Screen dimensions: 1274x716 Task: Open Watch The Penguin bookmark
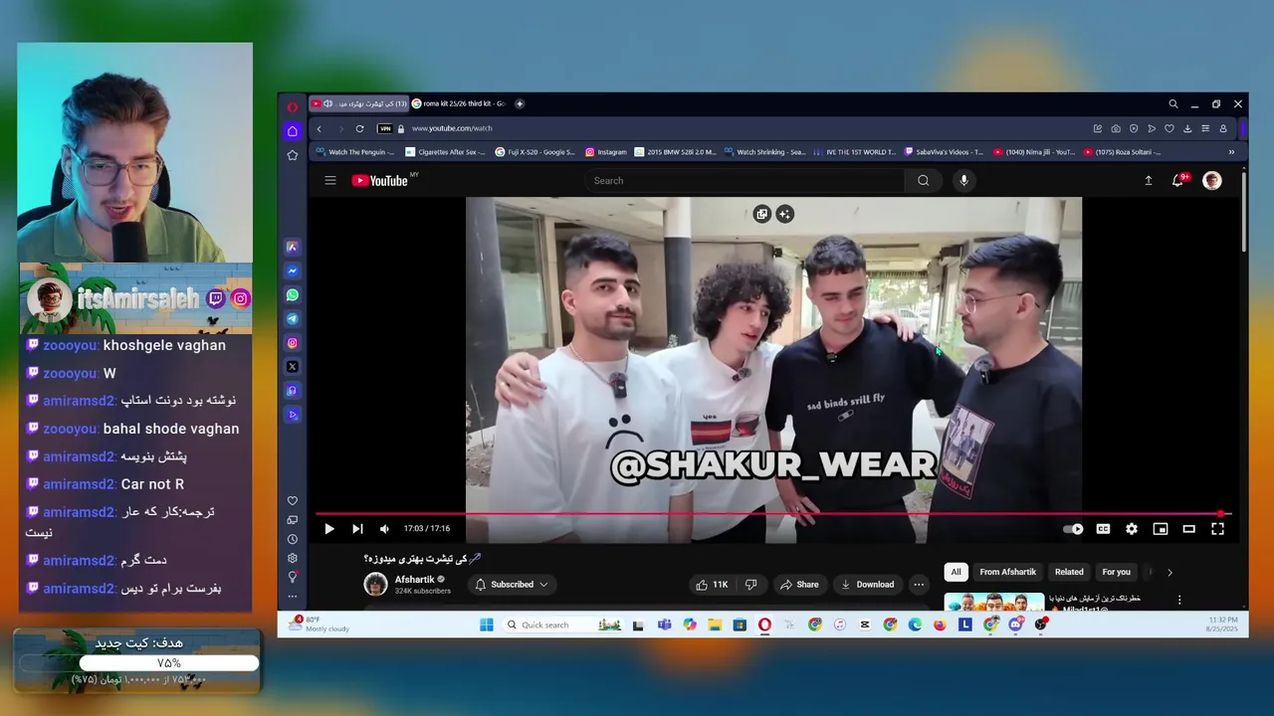coord(354,152)
